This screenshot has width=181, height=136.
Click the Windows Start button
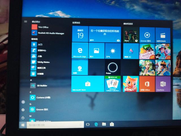coord(23,125)
